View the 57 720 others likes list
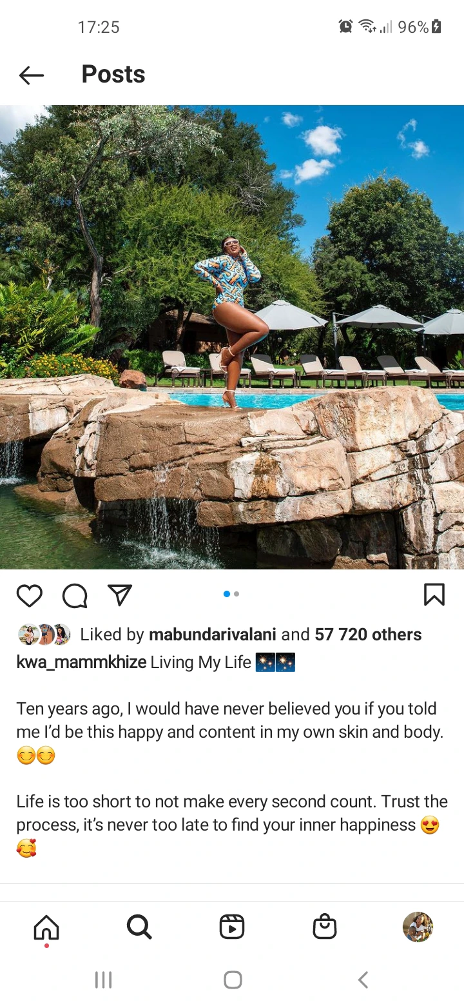The image size is (464, 1006). tap(368, 635)
